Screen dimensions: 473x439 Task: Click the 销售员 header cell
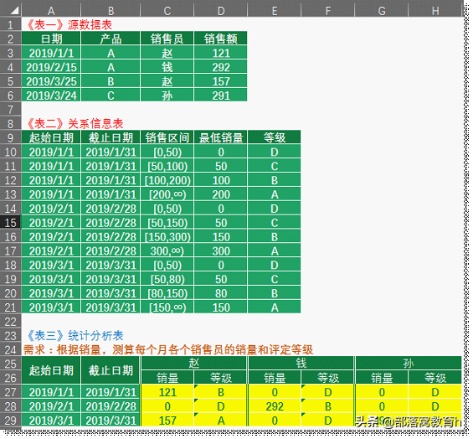click(167, 39)
